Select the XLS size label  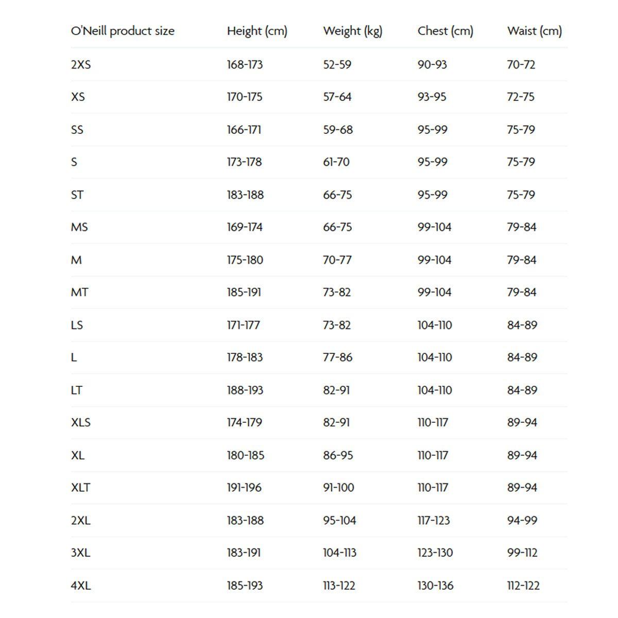click(x=80, y=423)
